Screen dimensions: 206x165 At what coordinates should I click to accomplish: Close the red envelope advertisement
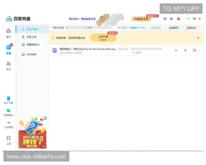pos(45,118)
